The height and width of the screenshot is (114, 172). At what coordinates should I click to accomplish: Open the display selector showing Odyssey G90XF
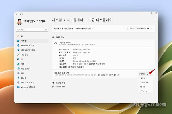pos(140,28)
